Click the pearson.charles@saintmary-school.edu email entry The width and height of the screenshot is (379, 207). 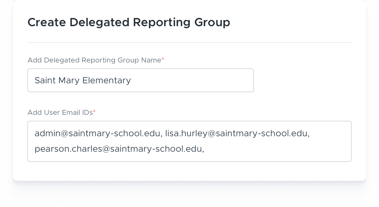click(118, 149)
